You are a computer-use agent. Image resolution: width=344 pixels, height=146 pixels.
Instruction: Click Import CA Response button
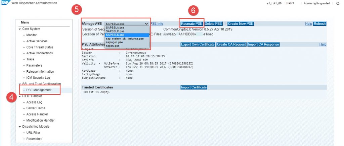[263, 44]
